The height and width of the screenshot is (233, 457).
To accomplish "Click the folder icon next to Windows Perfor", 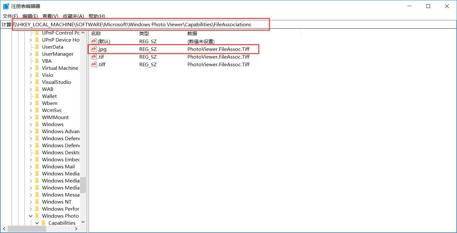I will coord(37,209).
